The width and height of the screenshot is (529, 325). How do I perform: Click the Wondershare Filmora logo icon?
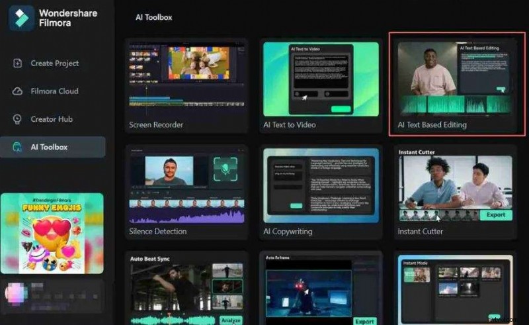[21, 19]
